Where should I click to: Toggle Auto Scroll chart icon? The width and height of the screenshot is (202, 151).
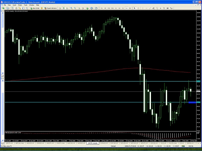(x=80, y=8)
